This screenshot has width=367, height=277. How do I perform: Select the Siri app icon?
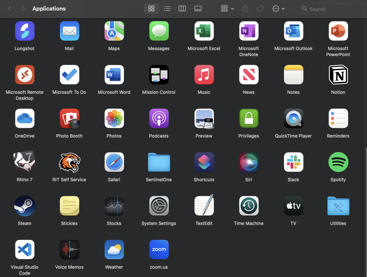[x=249, y=162]
